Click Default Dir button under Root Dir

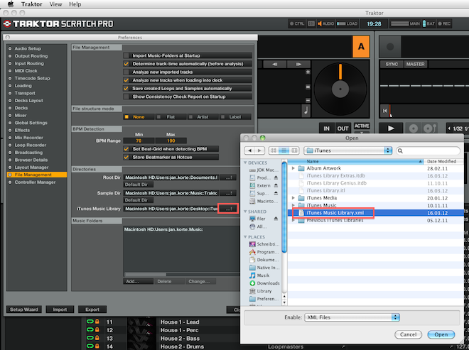(x=138, y=185)
